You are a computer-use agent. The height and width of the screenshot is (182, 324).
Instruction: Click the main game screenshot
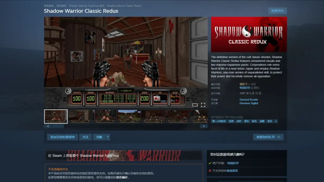pos(126,63)
